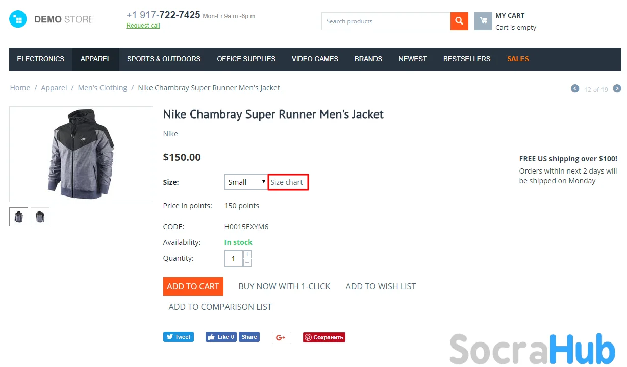Share product via Tweet button
The height and width of the screenshot is (367, 627).
click(179, 337)
